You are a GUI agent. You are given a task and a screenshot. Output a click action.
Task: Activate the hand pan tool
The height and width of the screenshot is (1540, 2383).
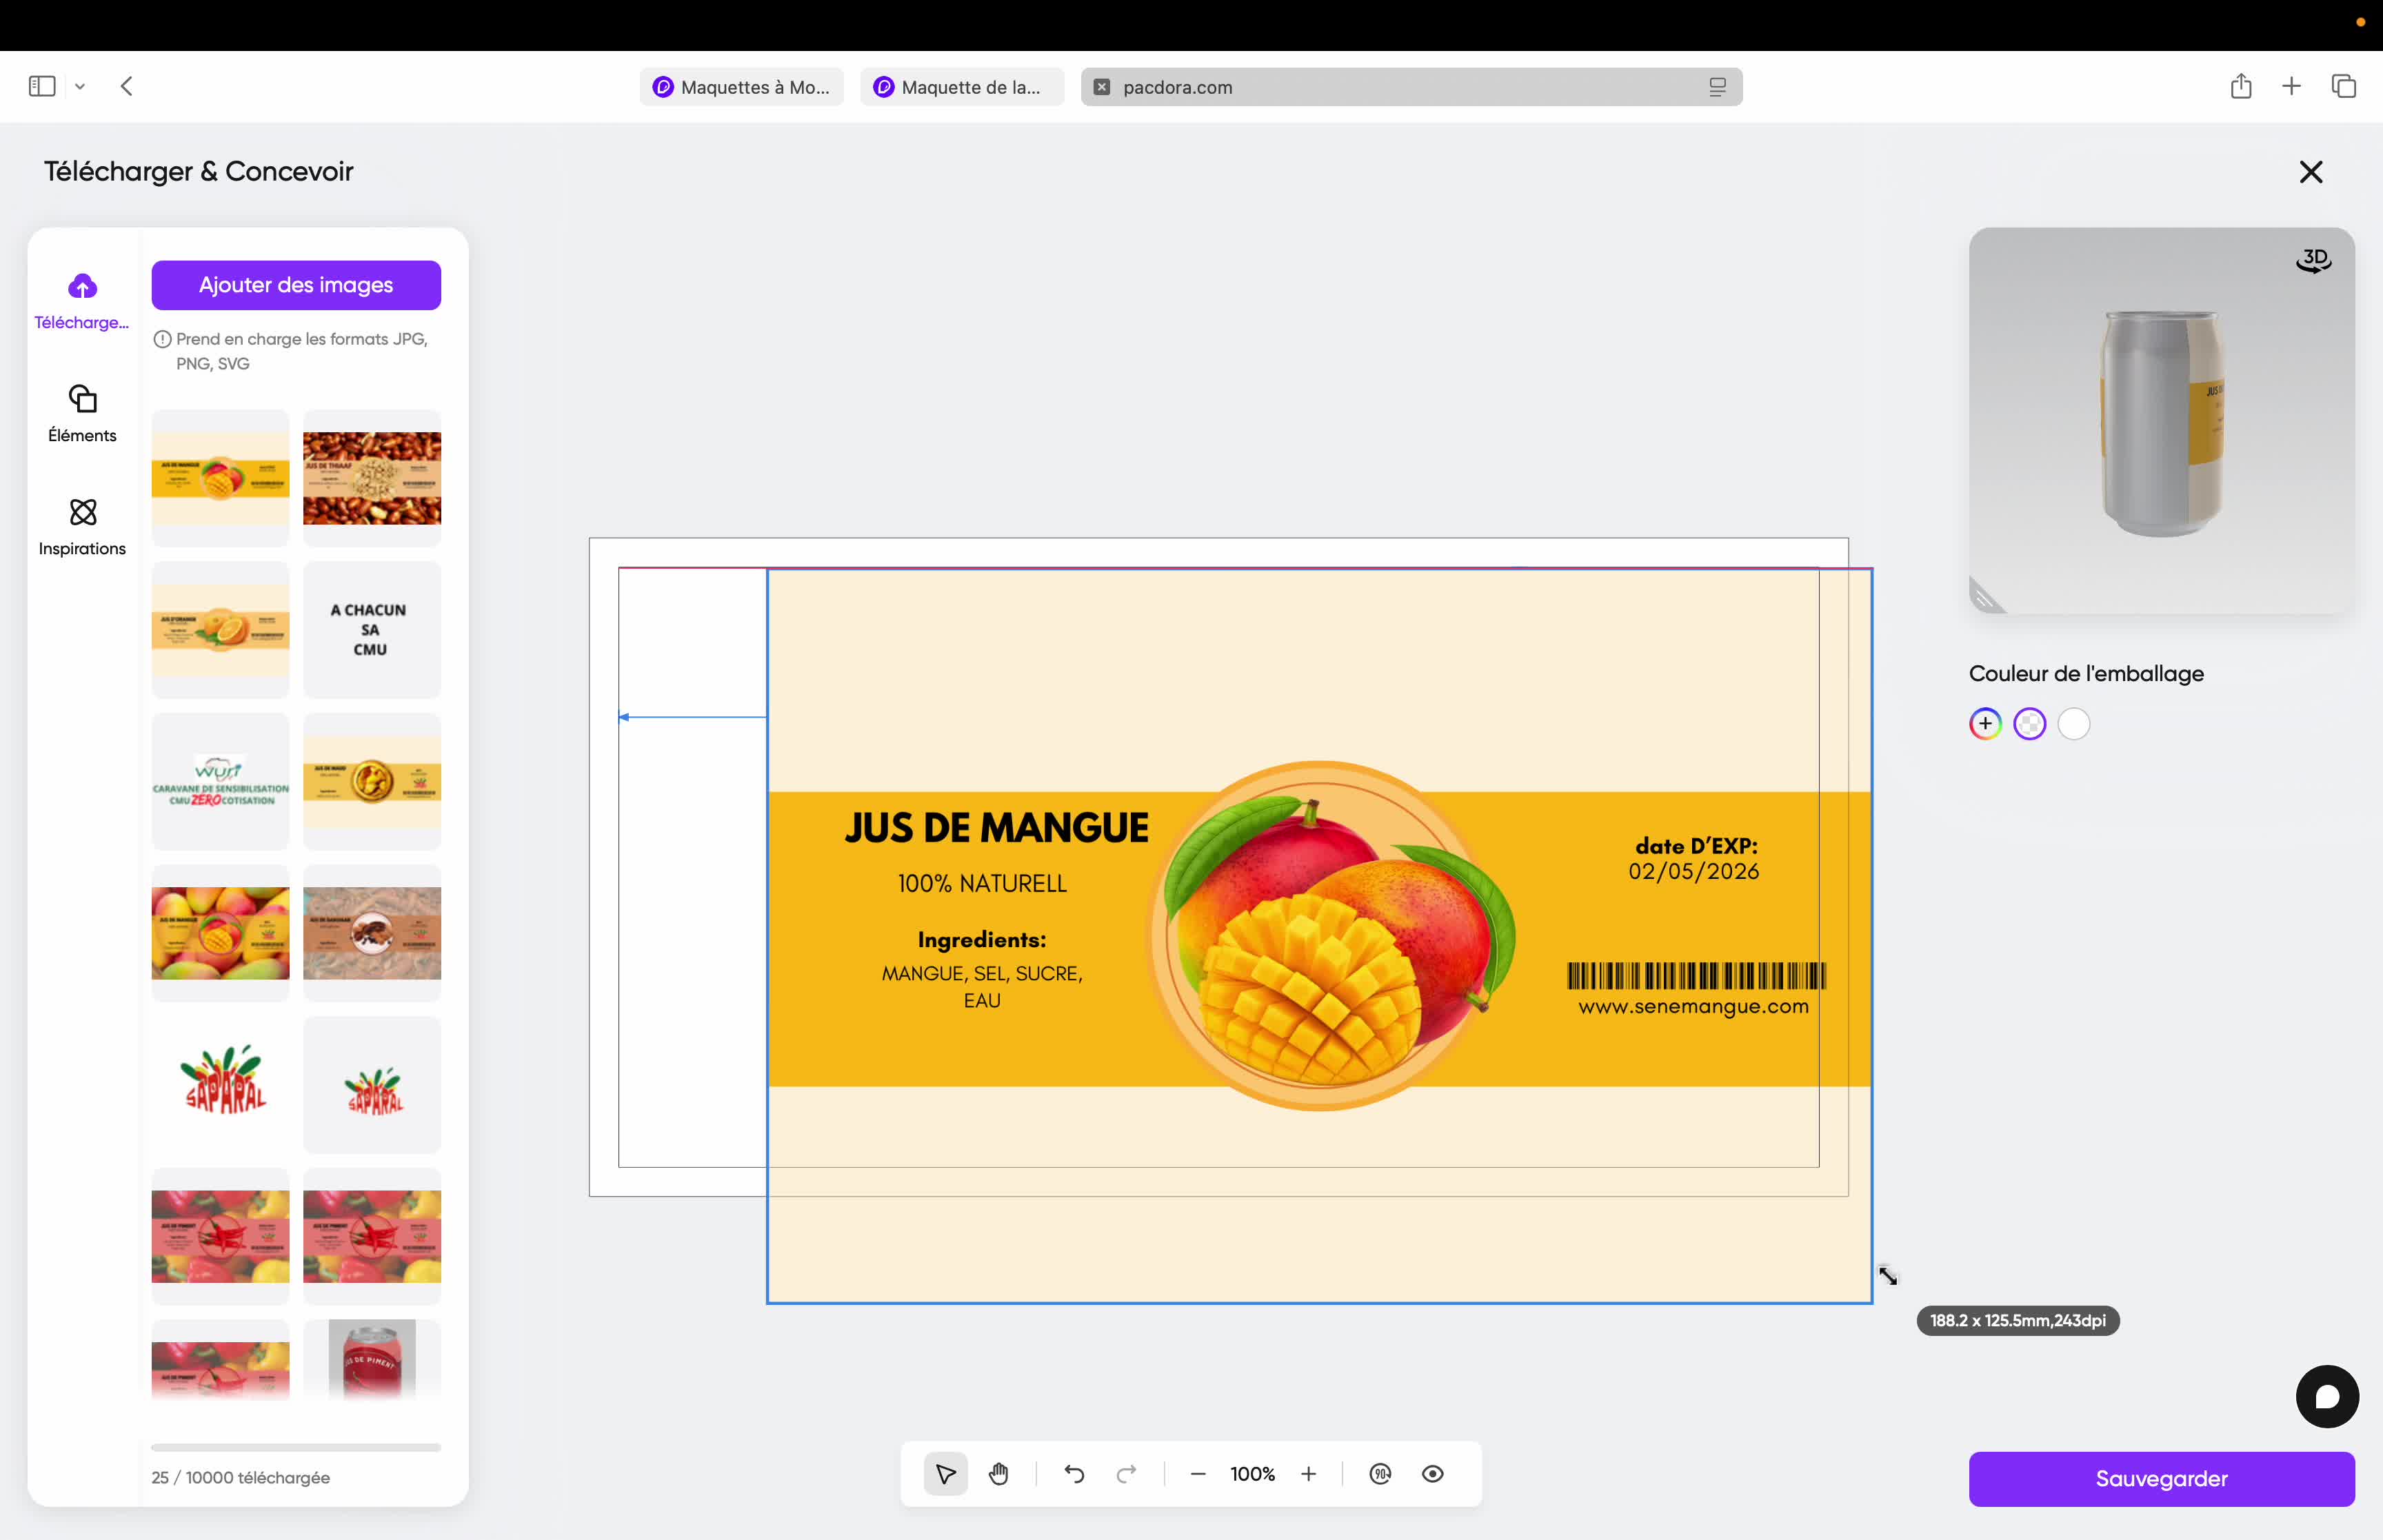coord(998,1474)
